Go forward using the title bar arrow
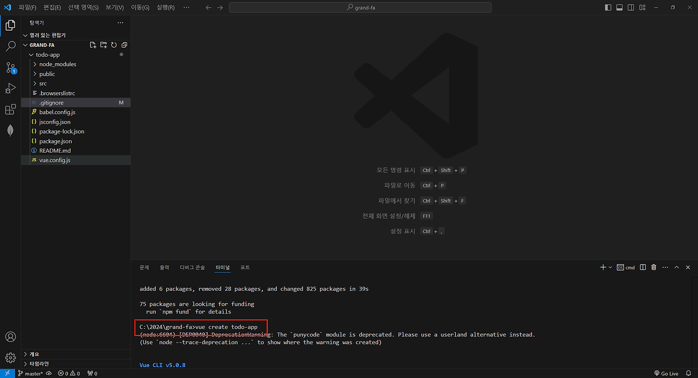Image resolution: width=698 pixels, height=378 pixels. coord(220,8)
